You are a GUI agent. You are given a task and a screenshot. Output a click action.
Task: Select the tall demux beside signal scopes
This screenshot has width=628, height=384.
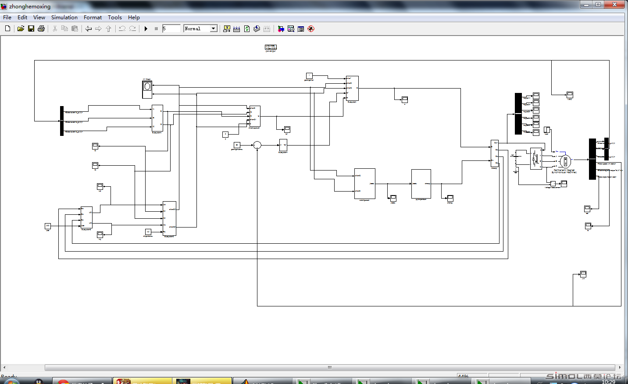[518, 114]
